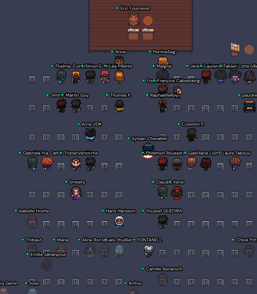
Task: Click the 'Isabelle Hoxha' name label
Action: [x=34, y=211]
